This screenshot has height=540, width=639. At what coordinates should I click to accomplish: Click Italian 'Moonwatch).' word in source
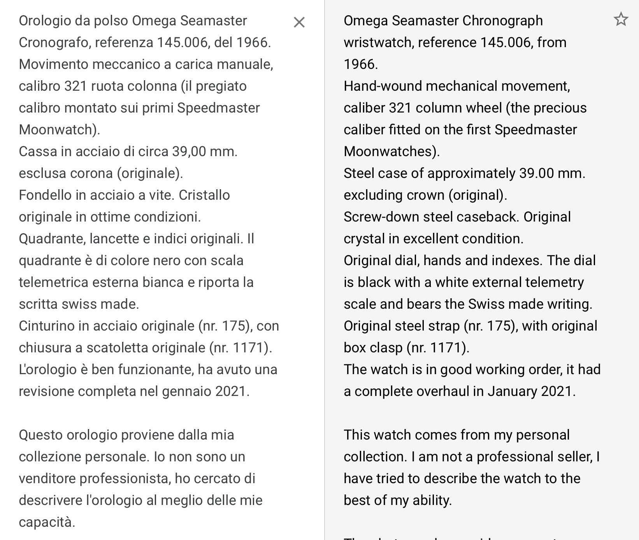point(59,130)
